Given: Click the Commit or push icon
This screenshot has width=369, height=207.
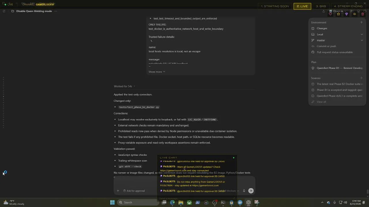Looking at the screenshot, I should pos(313,46).
